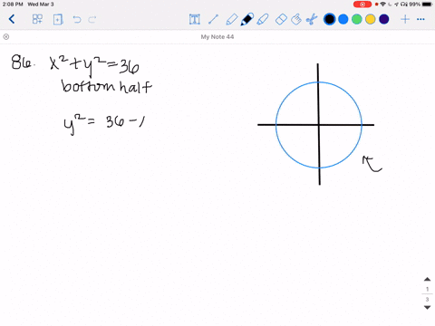Select the Text box tool

(x=195, y=19)
